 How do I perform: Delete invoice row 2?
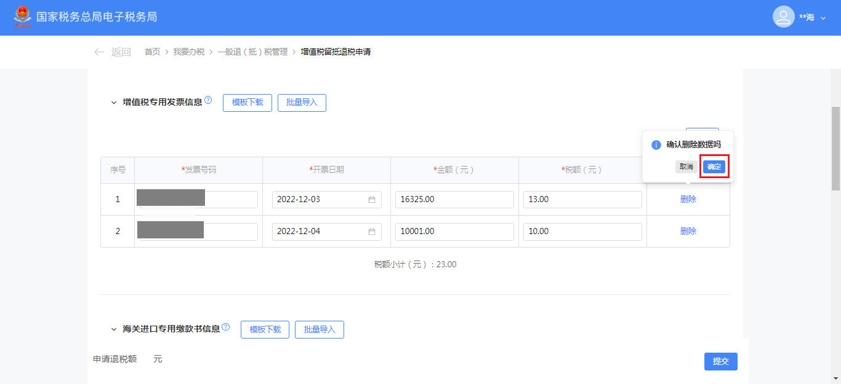click(x=688, y=231)
